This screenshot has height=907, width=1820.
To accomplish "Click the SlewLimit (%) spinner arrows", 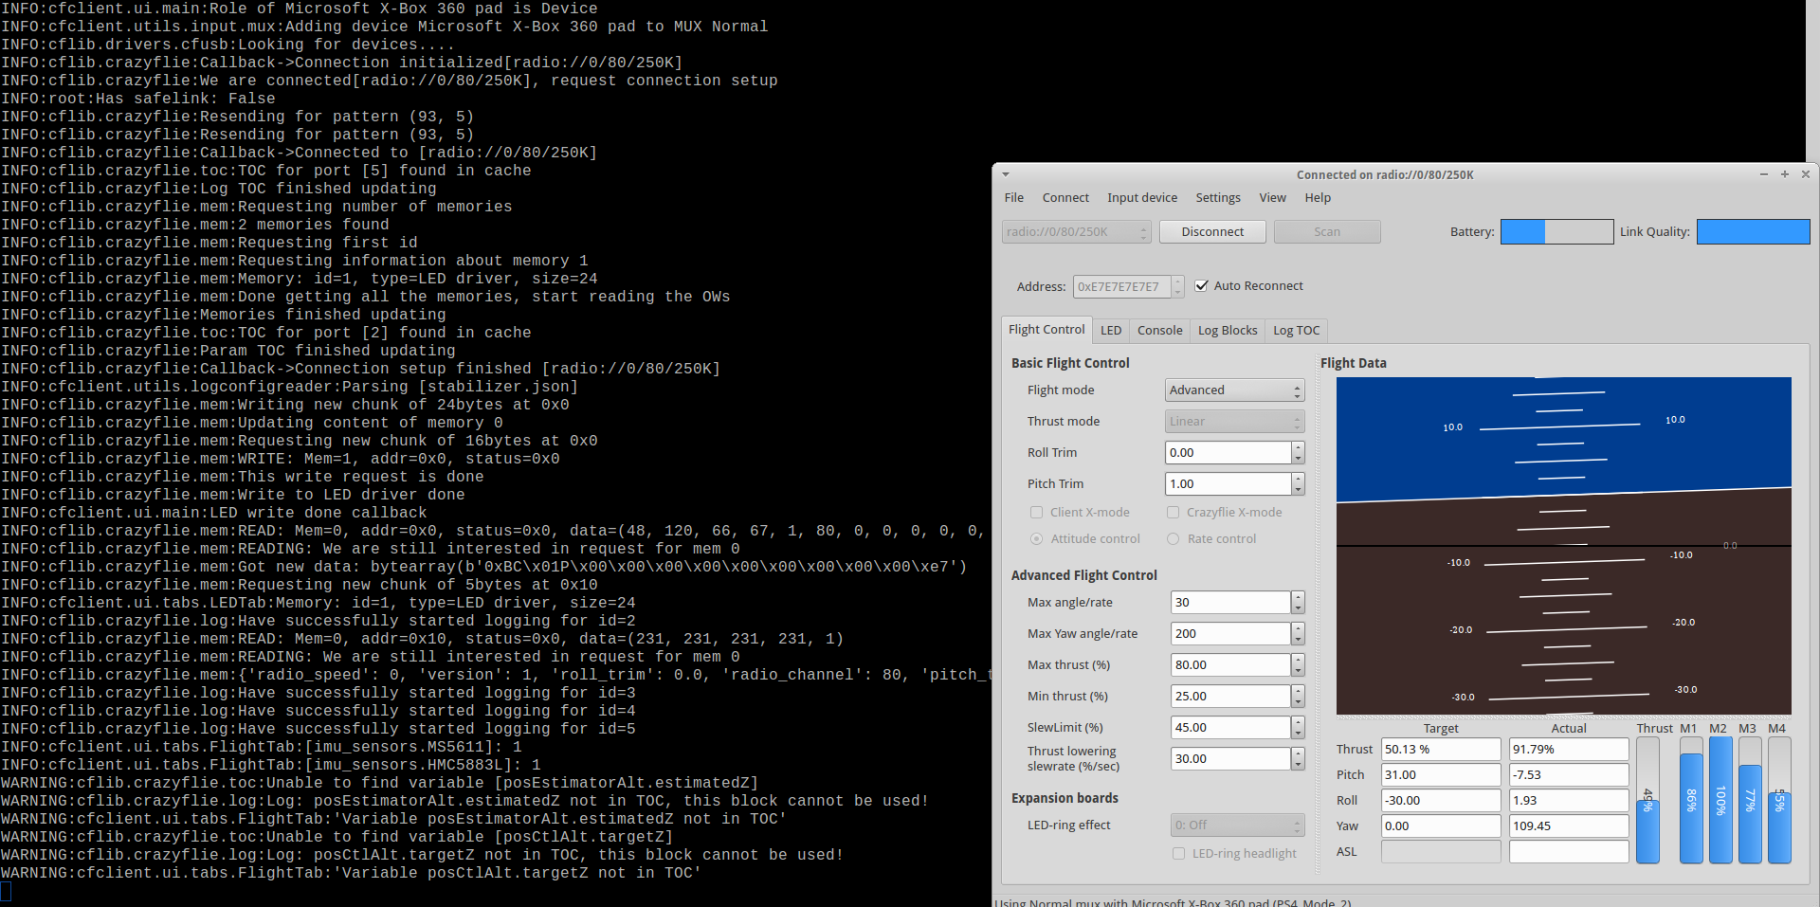I will pos(1298,728).
